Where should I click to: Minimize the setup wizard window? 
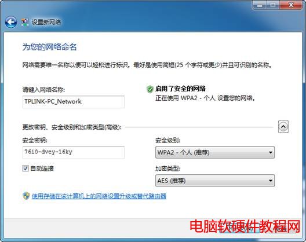point(260,5)
